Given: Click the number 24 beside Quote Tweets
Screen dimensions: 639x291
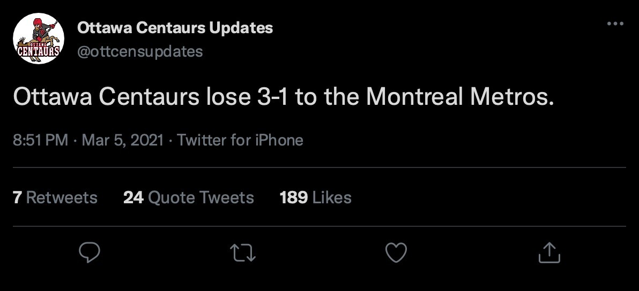Looking at the screenshot, I should [x=133, y=197].
